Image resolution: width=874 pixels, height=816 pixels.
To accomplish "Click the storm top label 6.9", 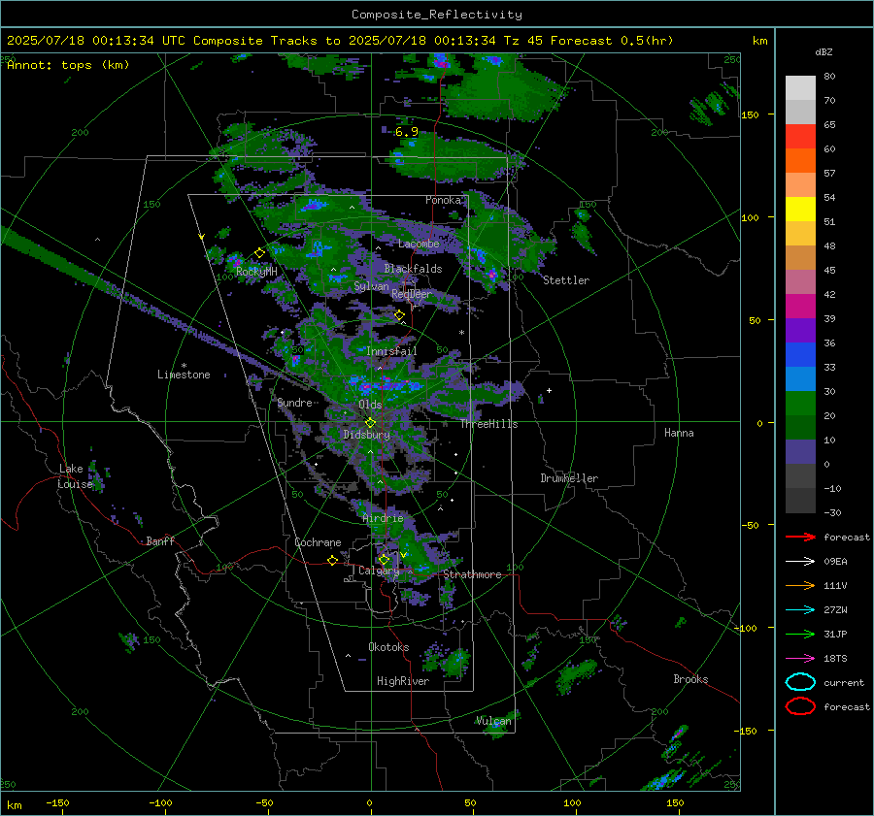I will coord(406,132).
